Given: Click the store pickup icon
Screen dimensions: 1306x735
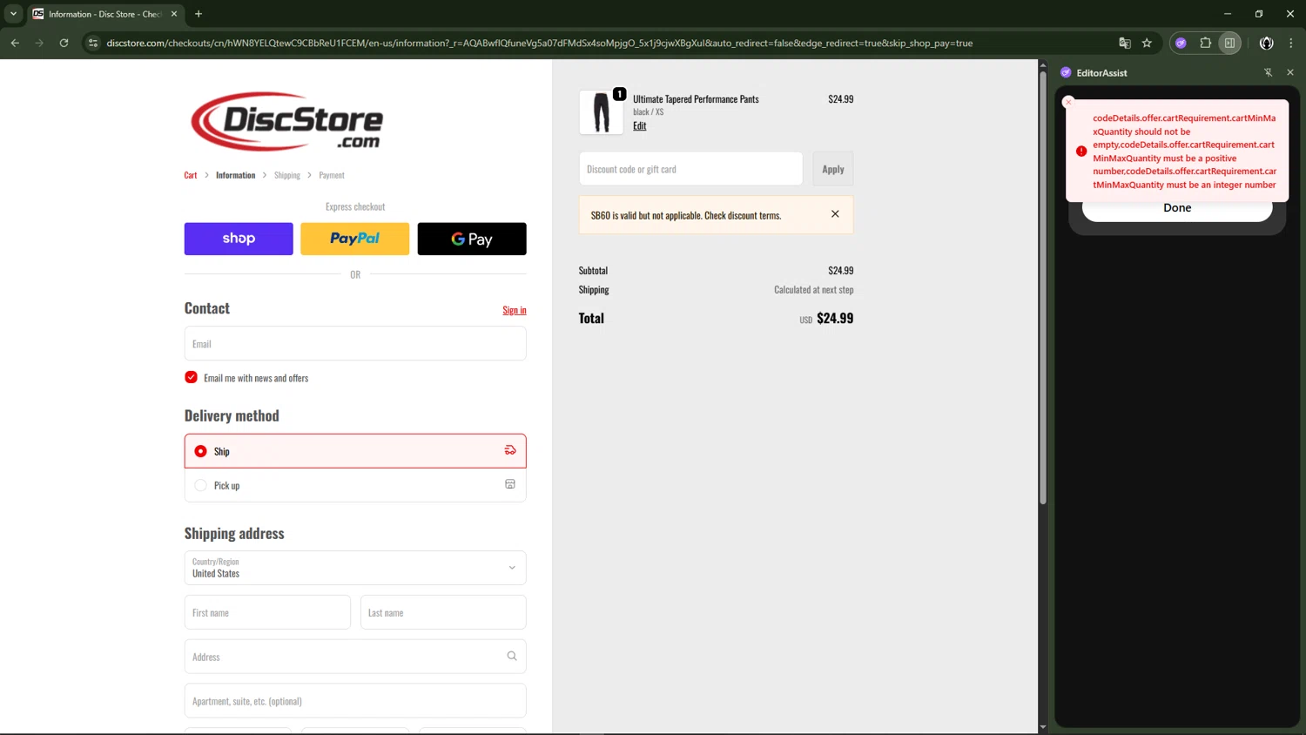Looking at the screenshot, I should point(510,484).
